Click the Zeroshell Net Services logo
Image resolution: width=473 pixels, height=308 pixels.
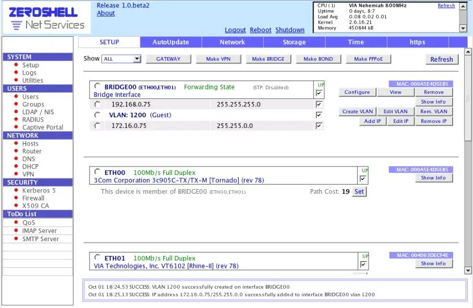coord(47,18)
